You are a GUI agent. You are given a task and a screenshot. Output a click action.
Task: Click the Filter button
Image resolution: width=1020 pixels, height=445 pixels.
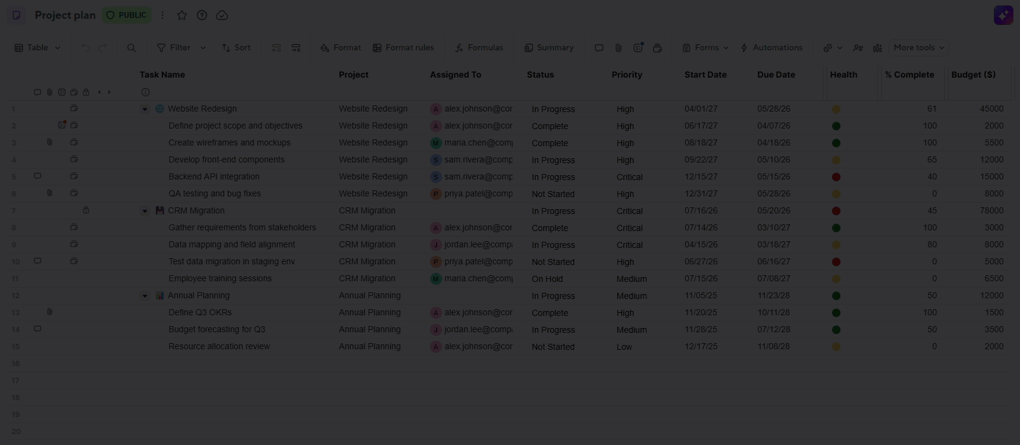coord(174,47)
